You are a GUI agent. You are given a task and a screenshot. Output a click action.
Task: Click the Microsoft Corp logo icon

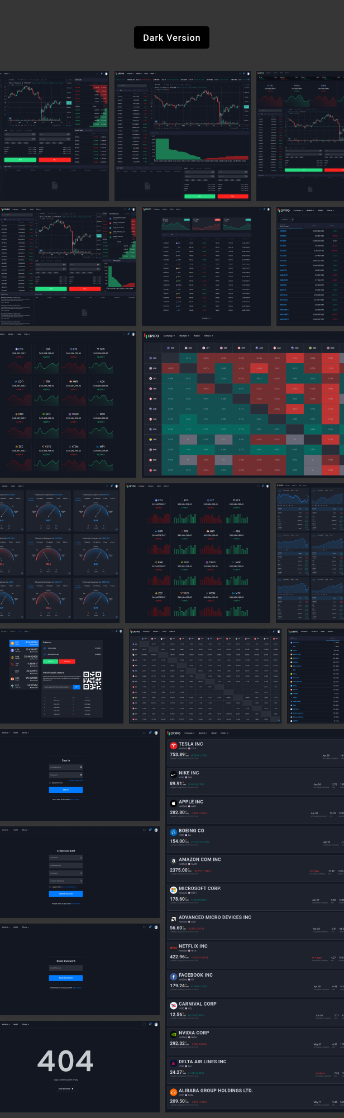click(x=174, y=889)
